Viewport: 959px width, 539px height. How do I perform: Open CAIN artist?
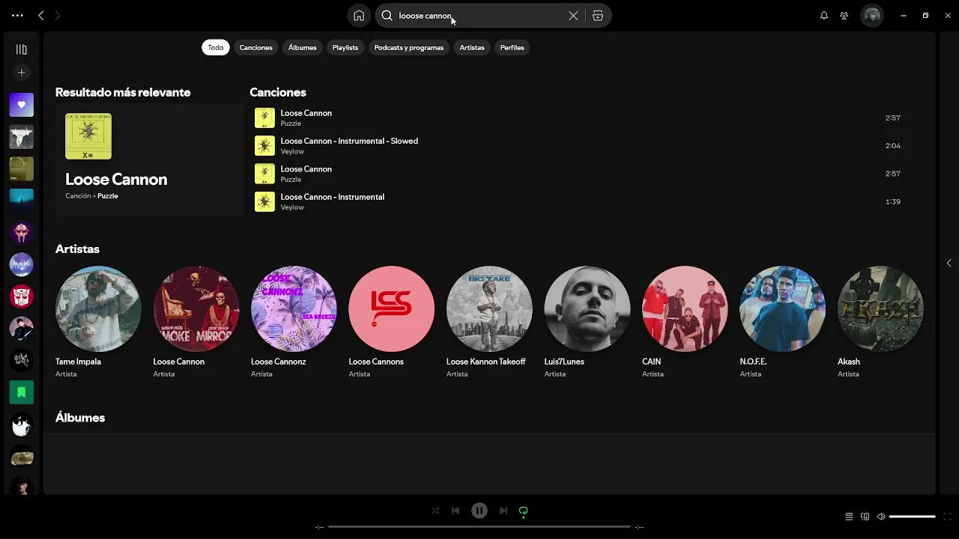click(x=685, y=320)
